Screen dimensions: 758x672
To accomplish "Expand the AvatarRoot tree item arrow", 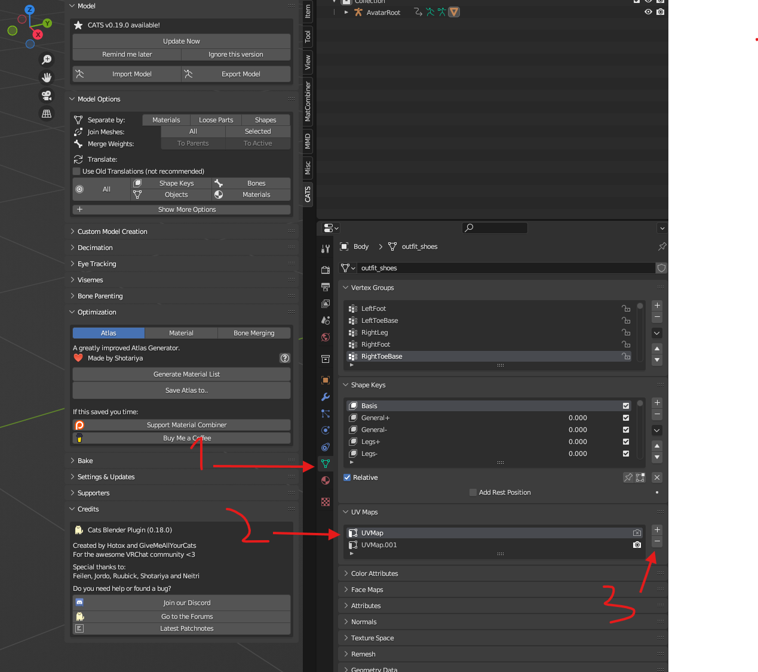I will 346,12.
